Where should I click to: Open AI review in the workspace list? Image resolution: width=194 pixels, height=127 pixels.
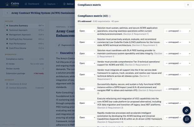point(25,64)
